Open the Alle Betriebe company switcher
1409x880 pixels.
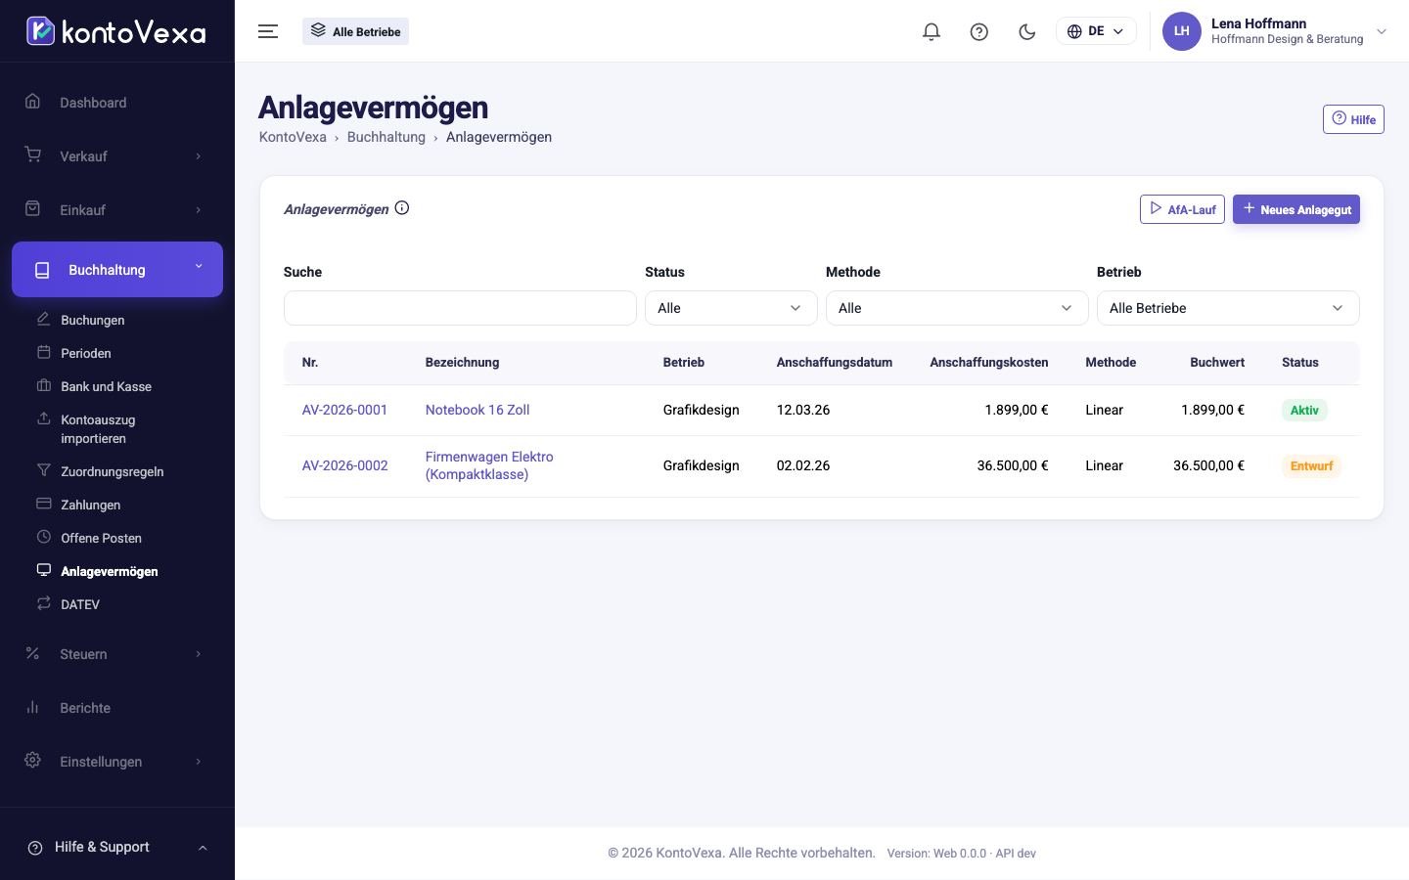point(355,31)
